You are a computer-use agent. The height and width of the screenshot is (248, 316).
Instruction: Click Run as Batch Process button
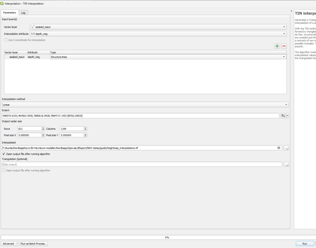(x=34, y=244)
